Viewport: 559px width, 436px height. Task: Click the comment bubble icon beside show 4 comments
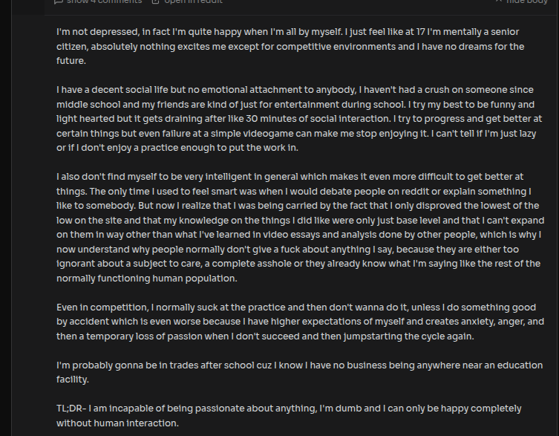59,1
